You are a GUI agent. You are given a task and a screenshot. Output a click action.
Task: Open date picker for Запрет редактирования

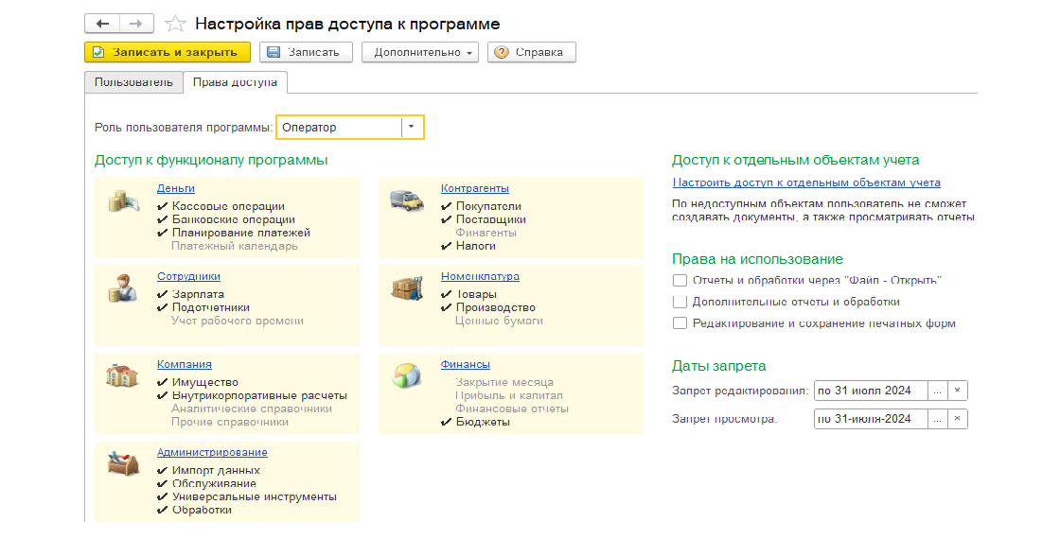point(937,391)
